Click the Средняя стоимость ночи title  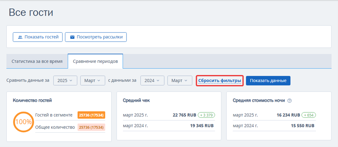(x=259, y=101)
